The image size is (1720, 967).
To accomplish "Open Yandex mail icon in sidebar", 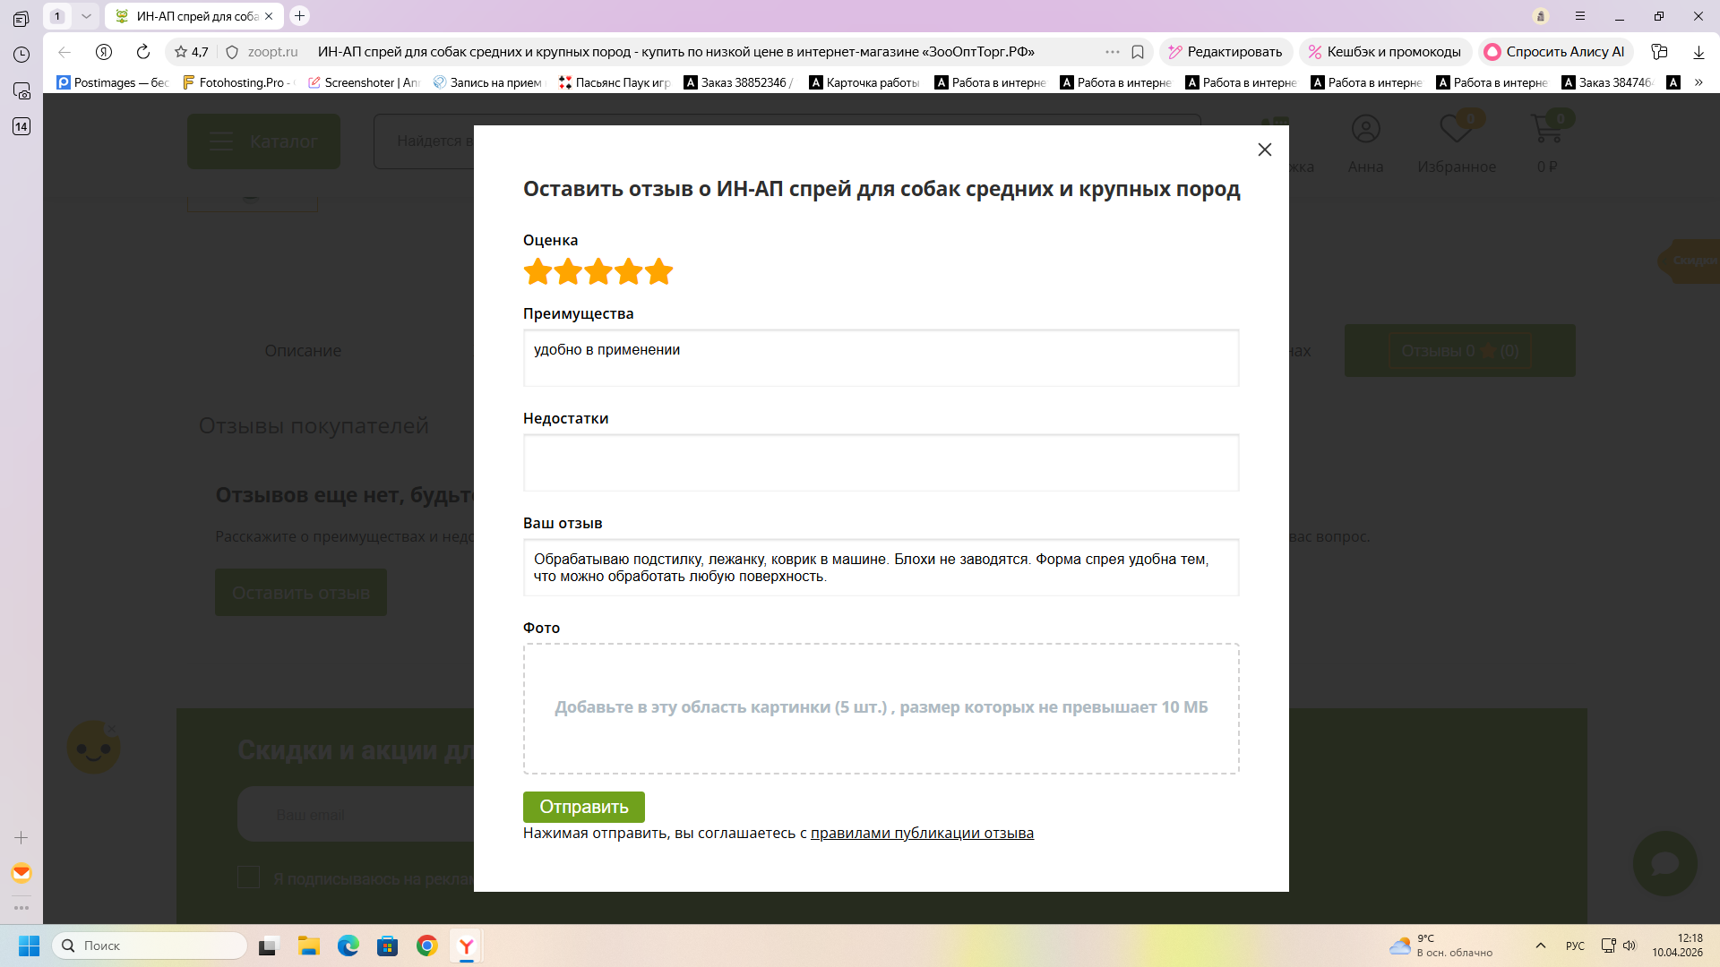I will [x=21, y=873].
